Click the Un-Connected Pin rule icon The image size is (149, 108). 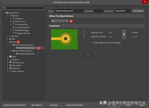tap(13, 27)
